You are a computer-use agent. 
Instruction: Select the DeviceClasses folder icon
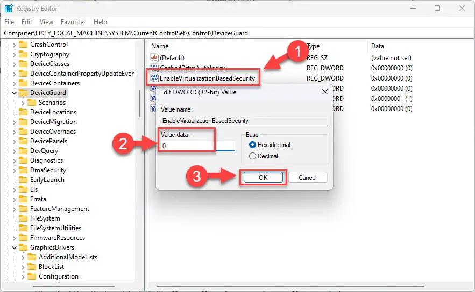(x=23, y=64)
